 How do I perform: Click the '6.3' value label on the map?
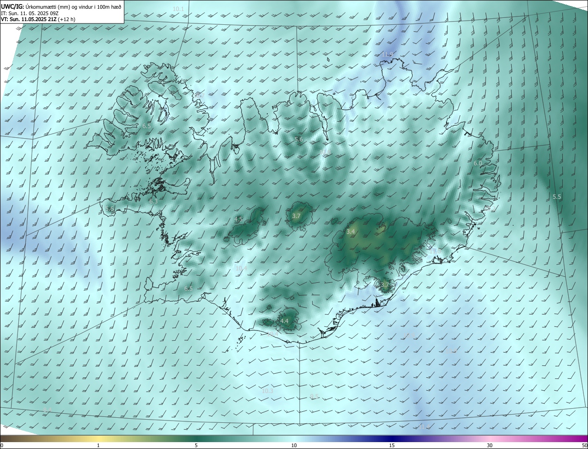153,202
